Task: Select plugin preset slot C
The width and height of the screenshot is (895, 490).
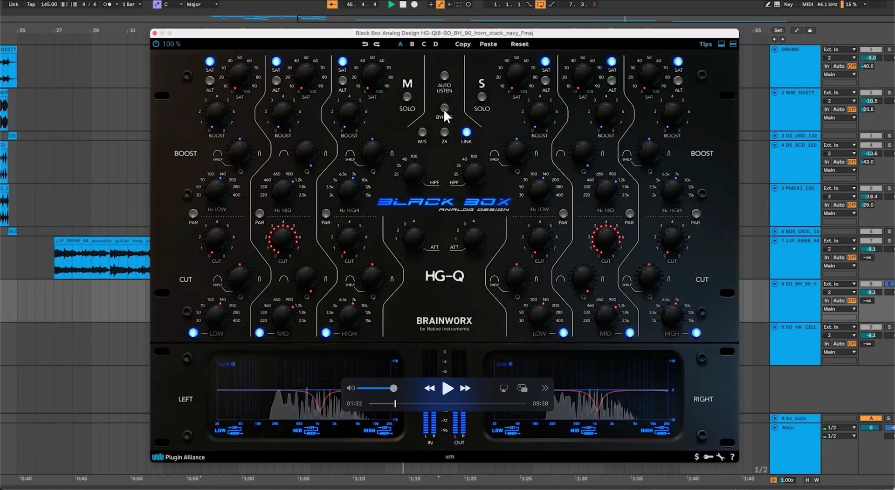Action: (x=424, y=44)
